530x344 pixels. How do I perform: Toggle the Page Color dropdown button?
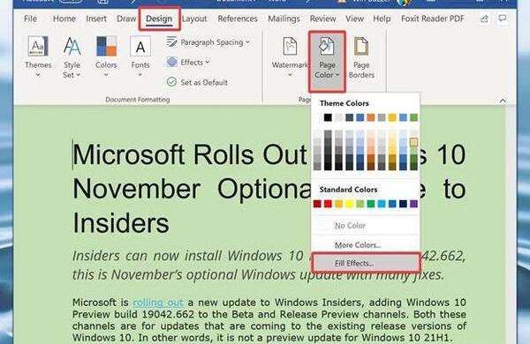click(x=327, y=61)
